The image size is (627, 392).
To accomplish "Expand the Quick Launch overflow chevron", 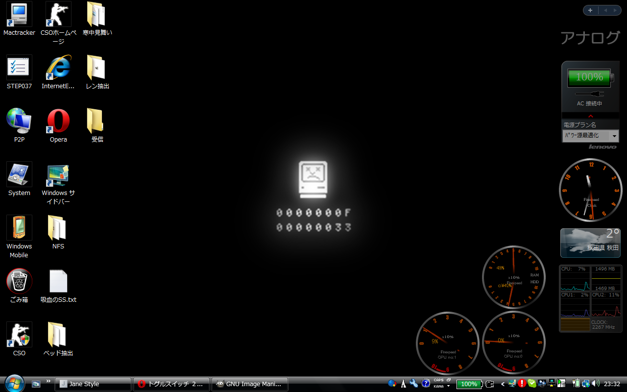I will pyautogui.click(x=48, y=381).
